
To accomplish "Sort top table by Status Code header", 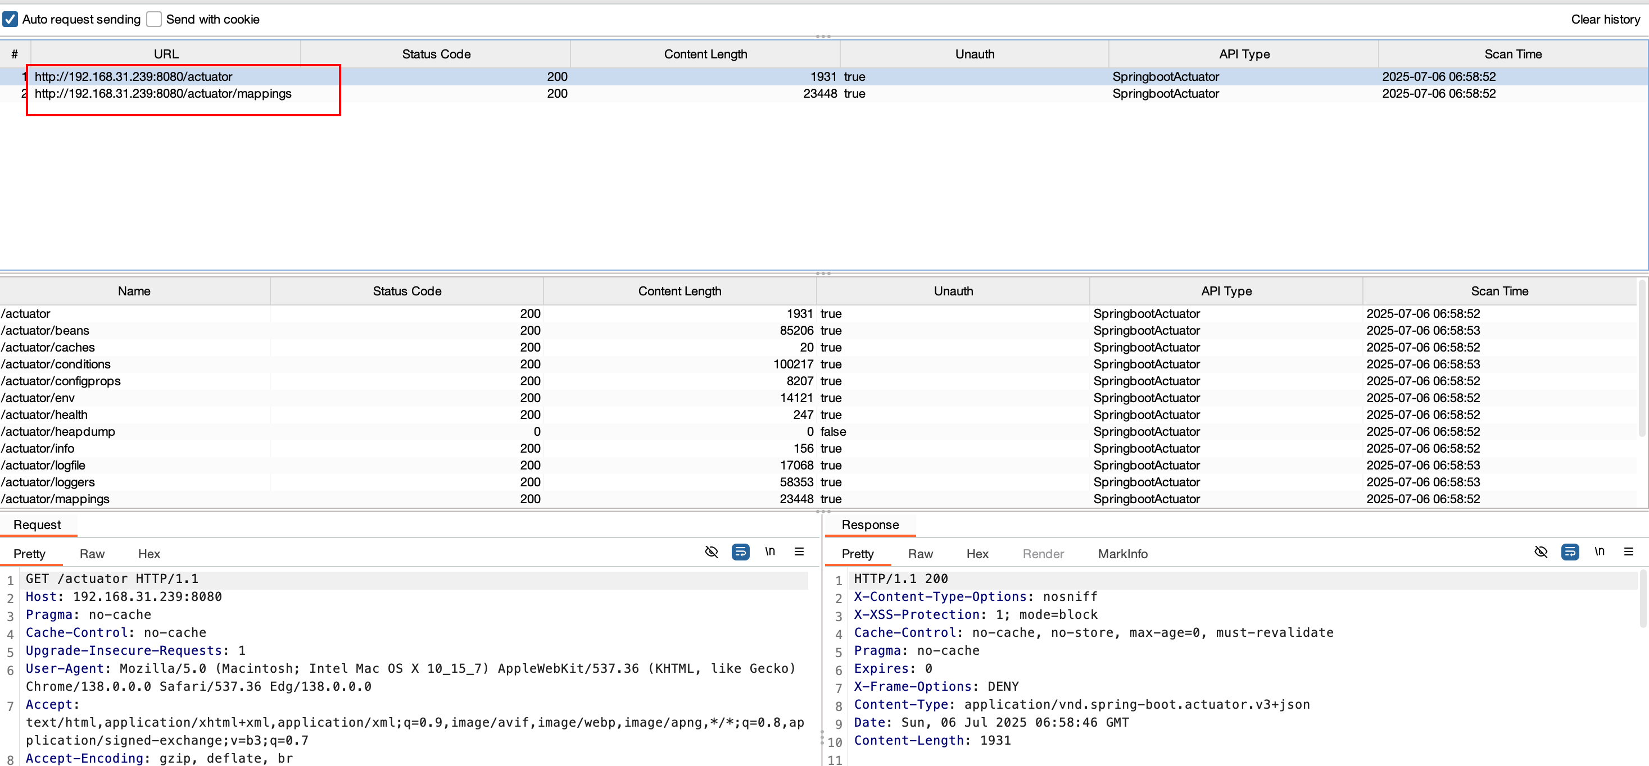I will [x=436, y=54].
